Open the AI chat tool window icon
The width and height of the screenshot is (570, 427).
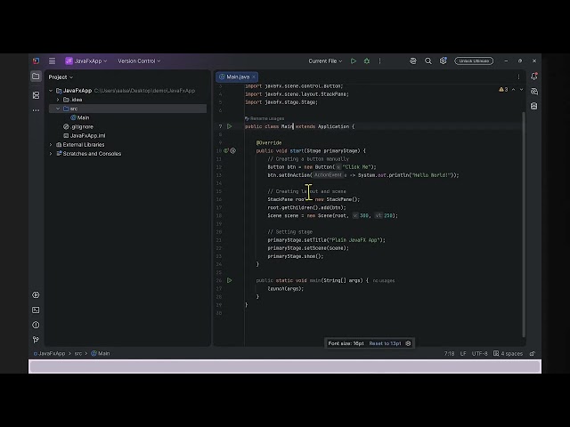[533, 92]
